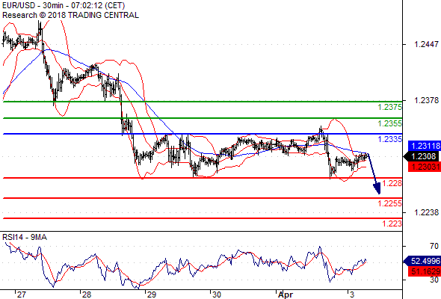Click the RSI 70 overbought level label
The width and height of the screenshot is (441, 299).
click(434, 246)
